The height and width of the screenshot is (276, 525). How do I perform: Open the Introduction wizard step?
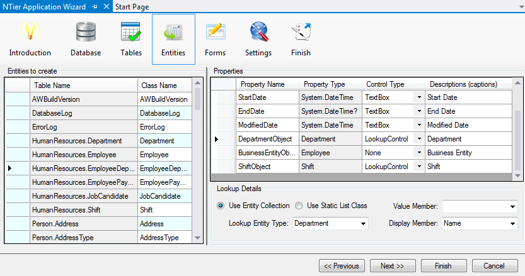[x=30, y=39]
